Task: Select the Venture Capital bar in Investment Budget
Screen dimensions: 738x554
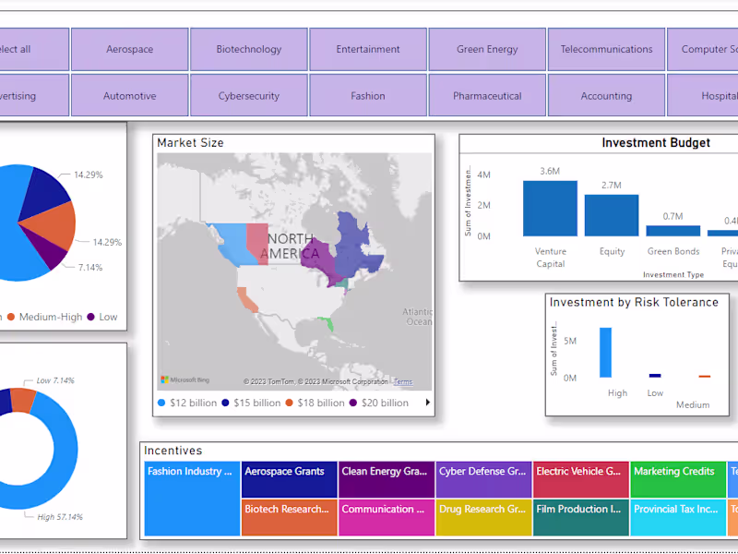Action: pyautogui.click(x=550, y=209)
